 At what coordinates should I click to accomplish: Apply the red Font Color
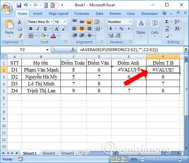54,36
